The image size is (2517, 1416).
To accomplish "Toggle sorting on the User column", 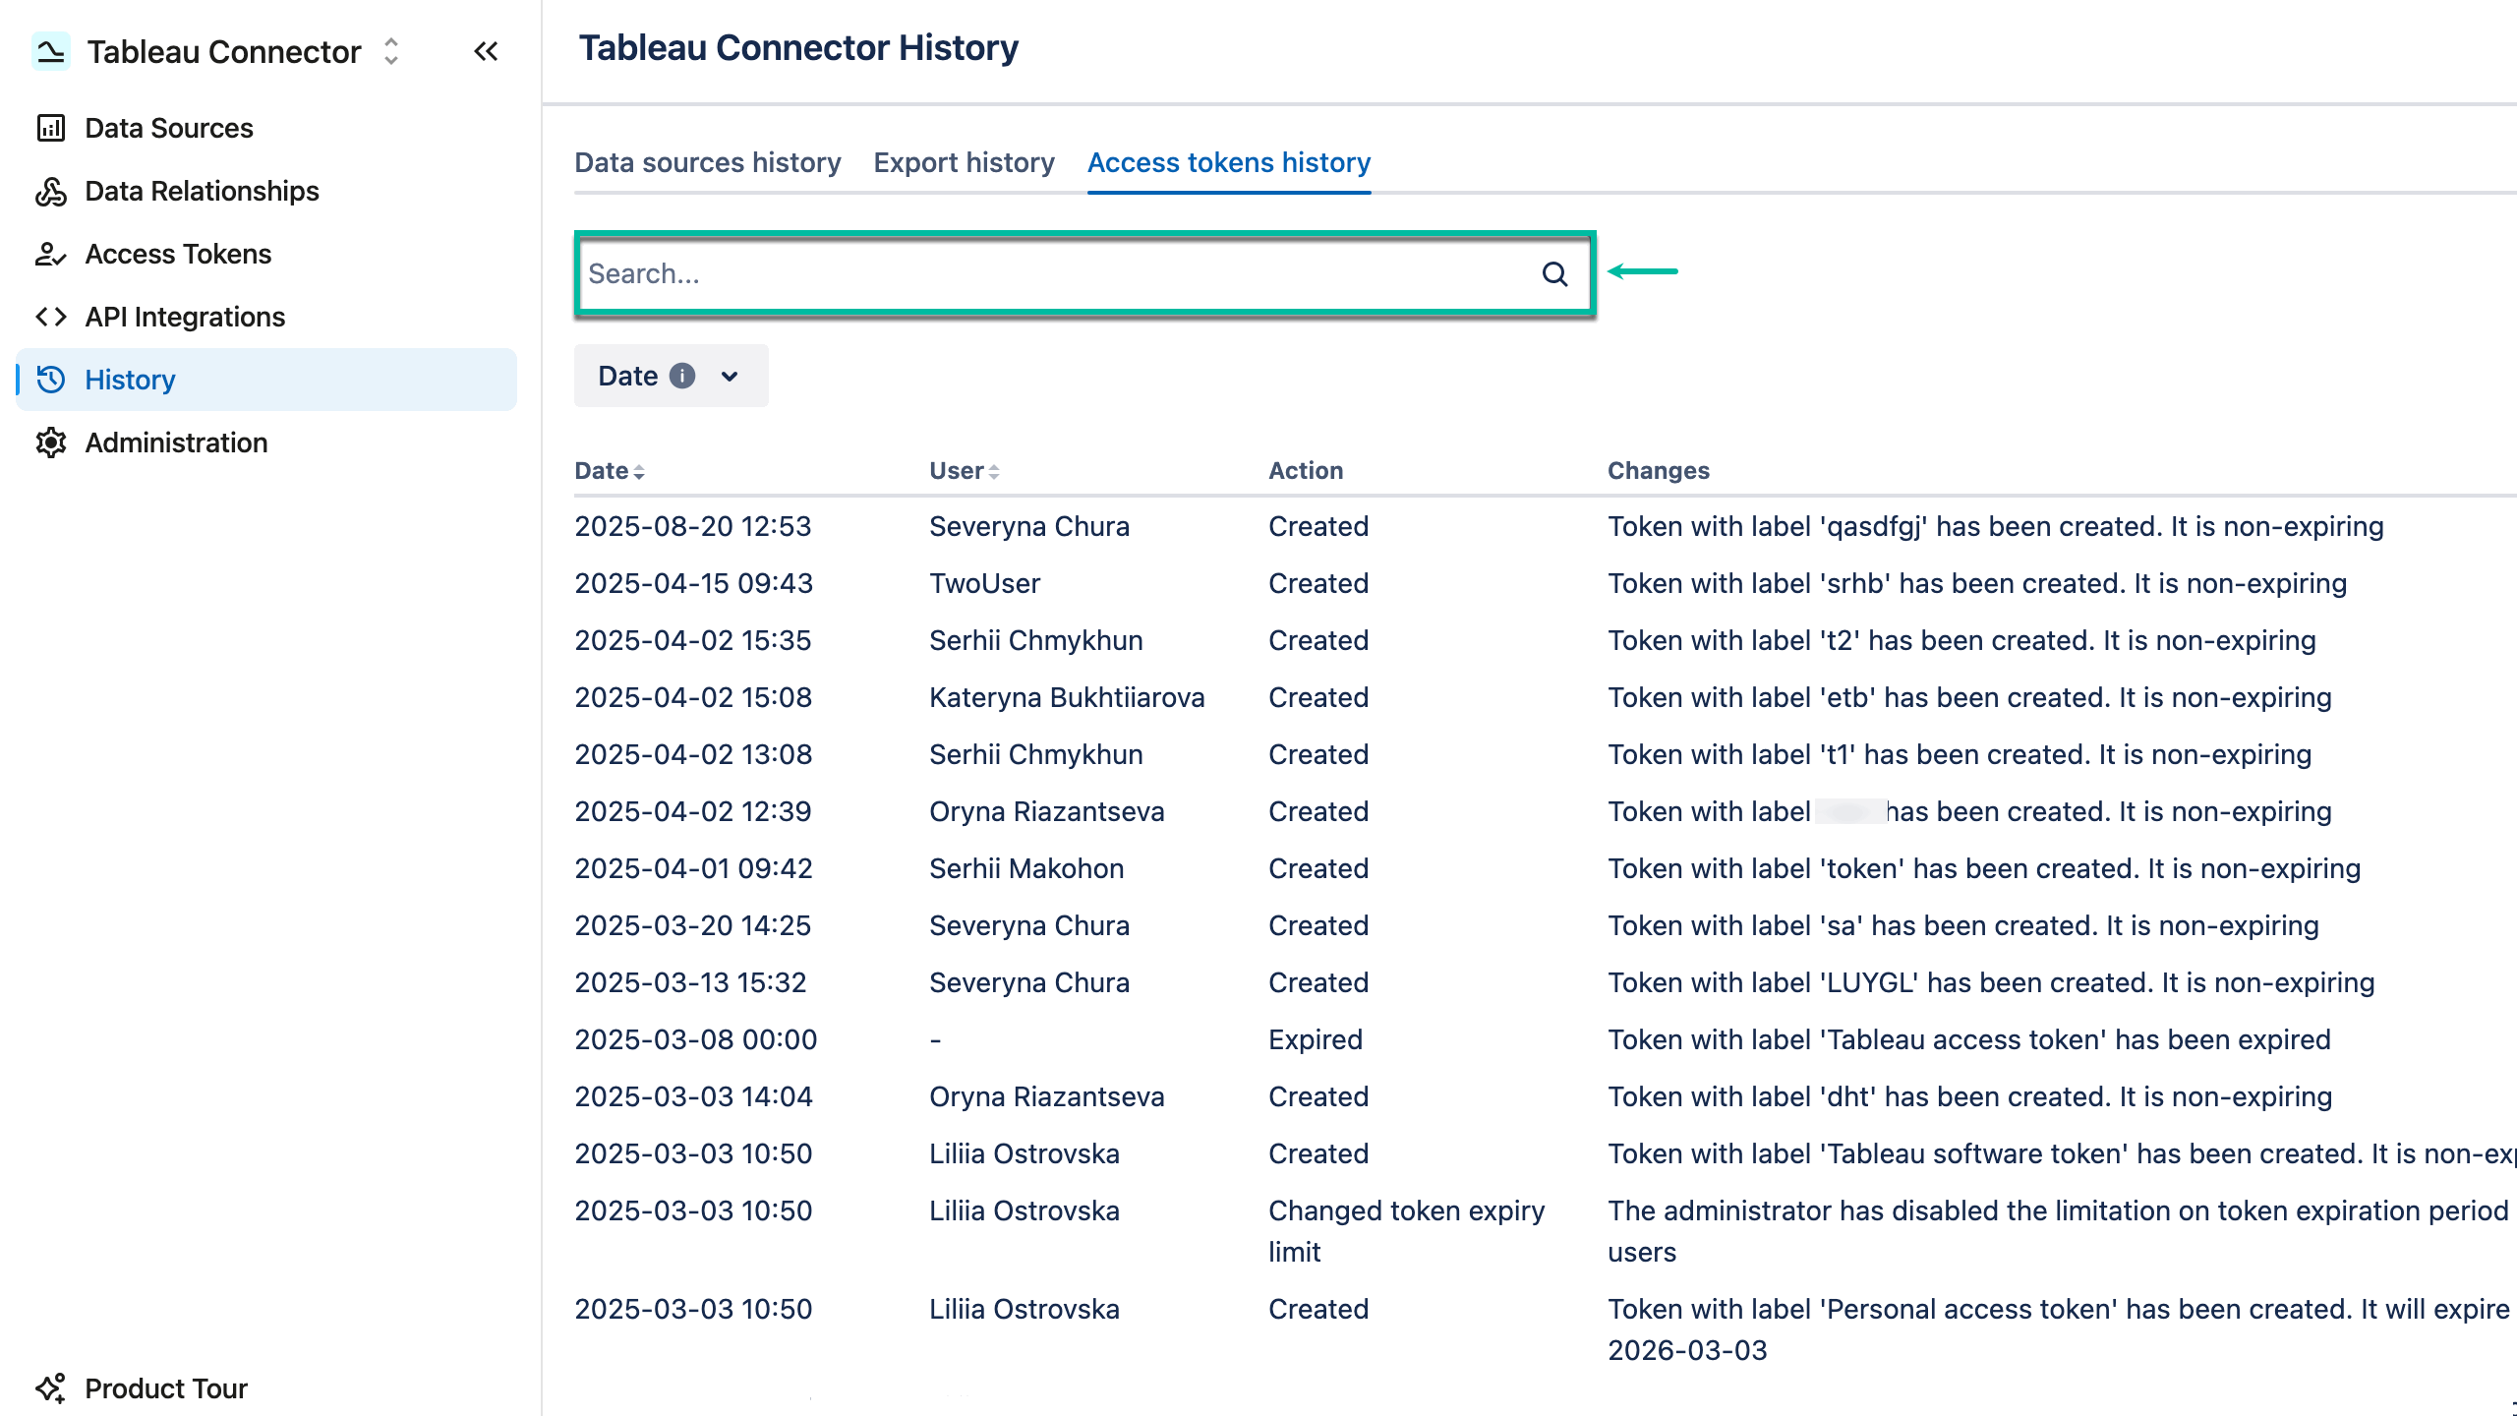I will pyautogui.click(x=997, y=471).
